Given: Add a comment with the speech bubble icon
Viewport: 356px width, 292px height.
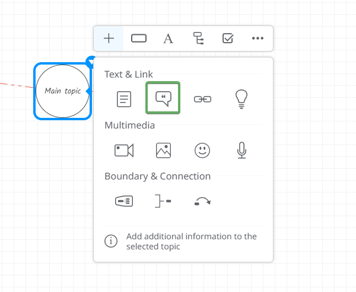Looking at the screenshot, I should [163, 98].
